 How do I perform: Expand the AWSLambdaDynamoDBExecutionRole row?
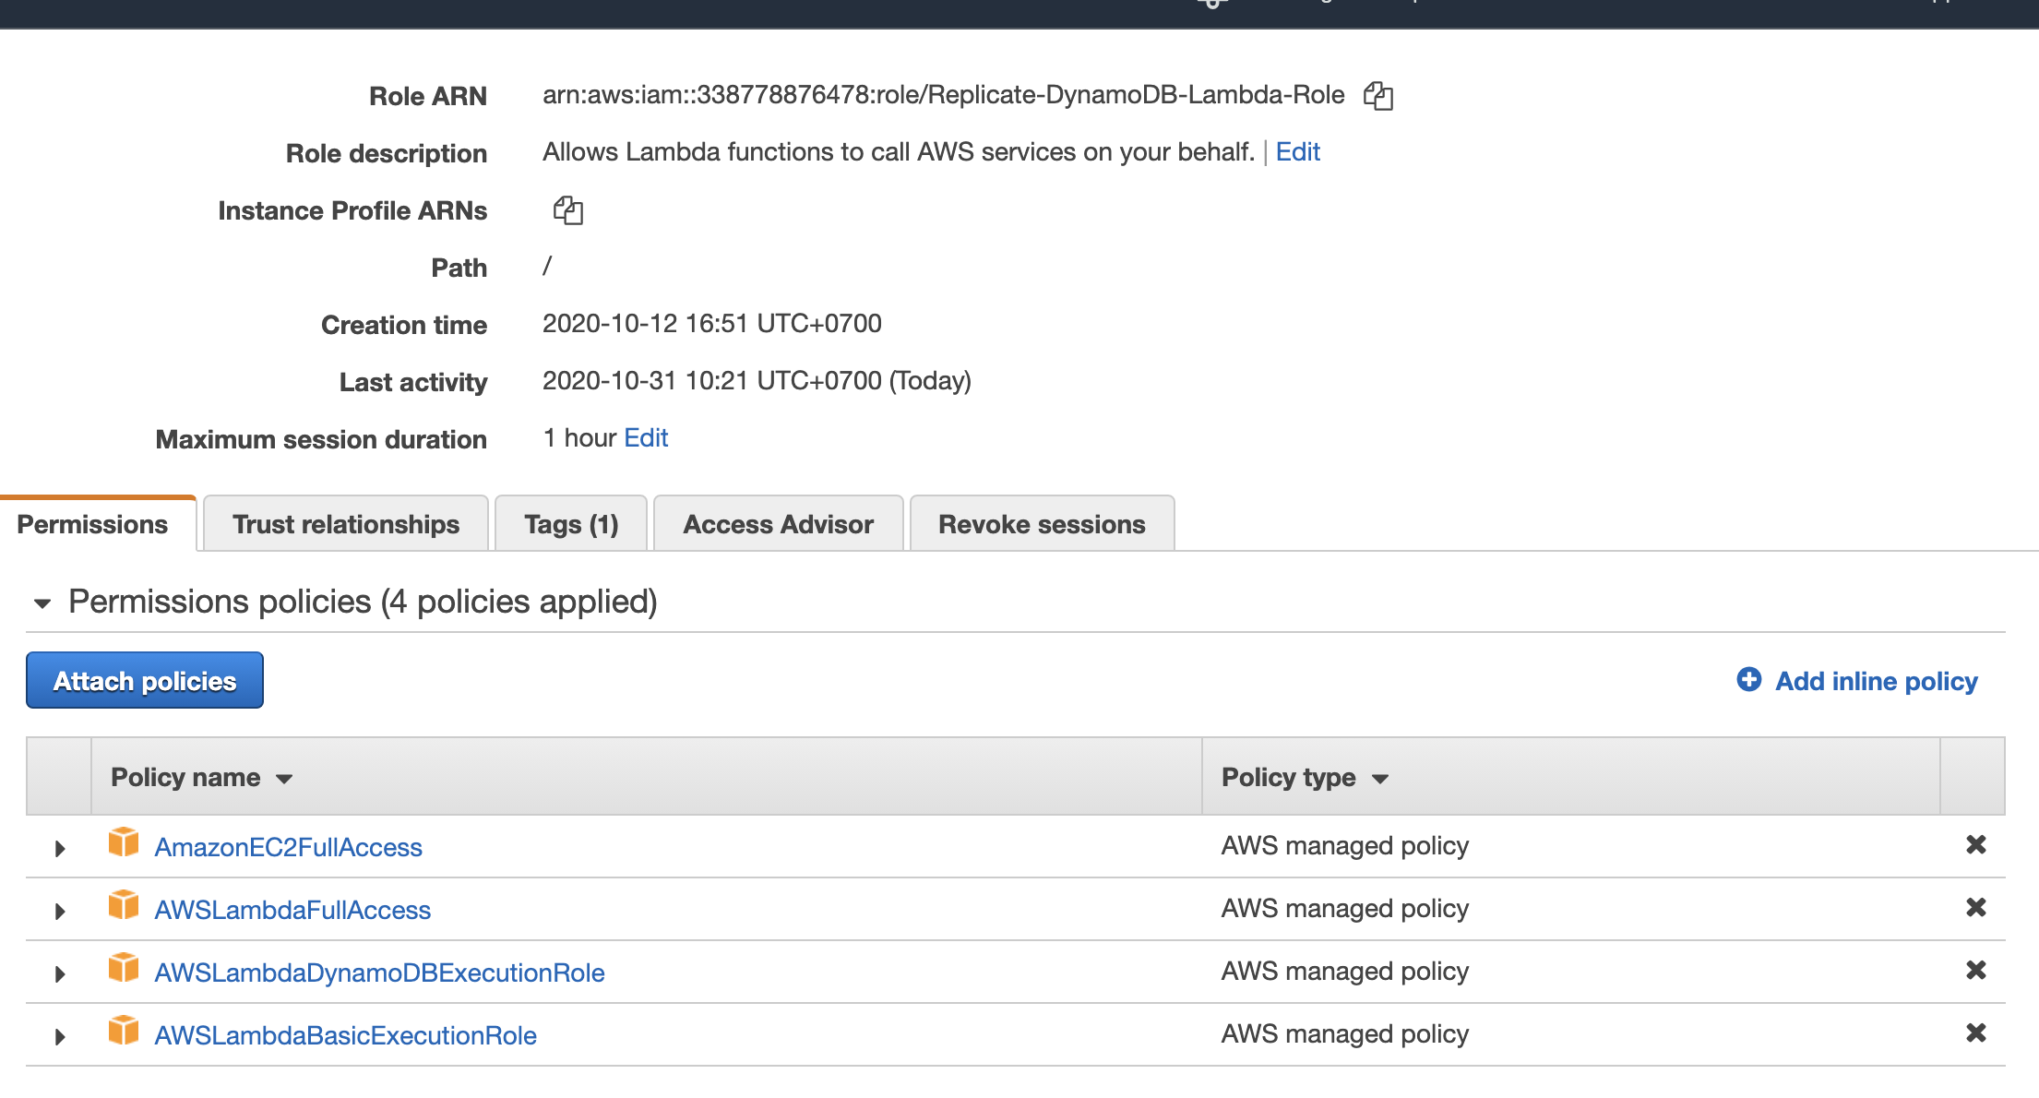[x=60, y=973]
